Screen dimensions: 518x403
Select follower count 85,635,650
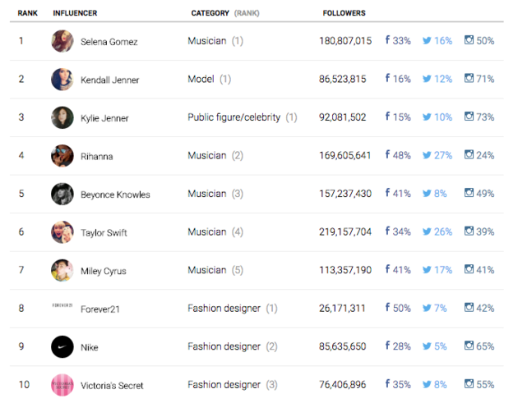coord(343,346)
